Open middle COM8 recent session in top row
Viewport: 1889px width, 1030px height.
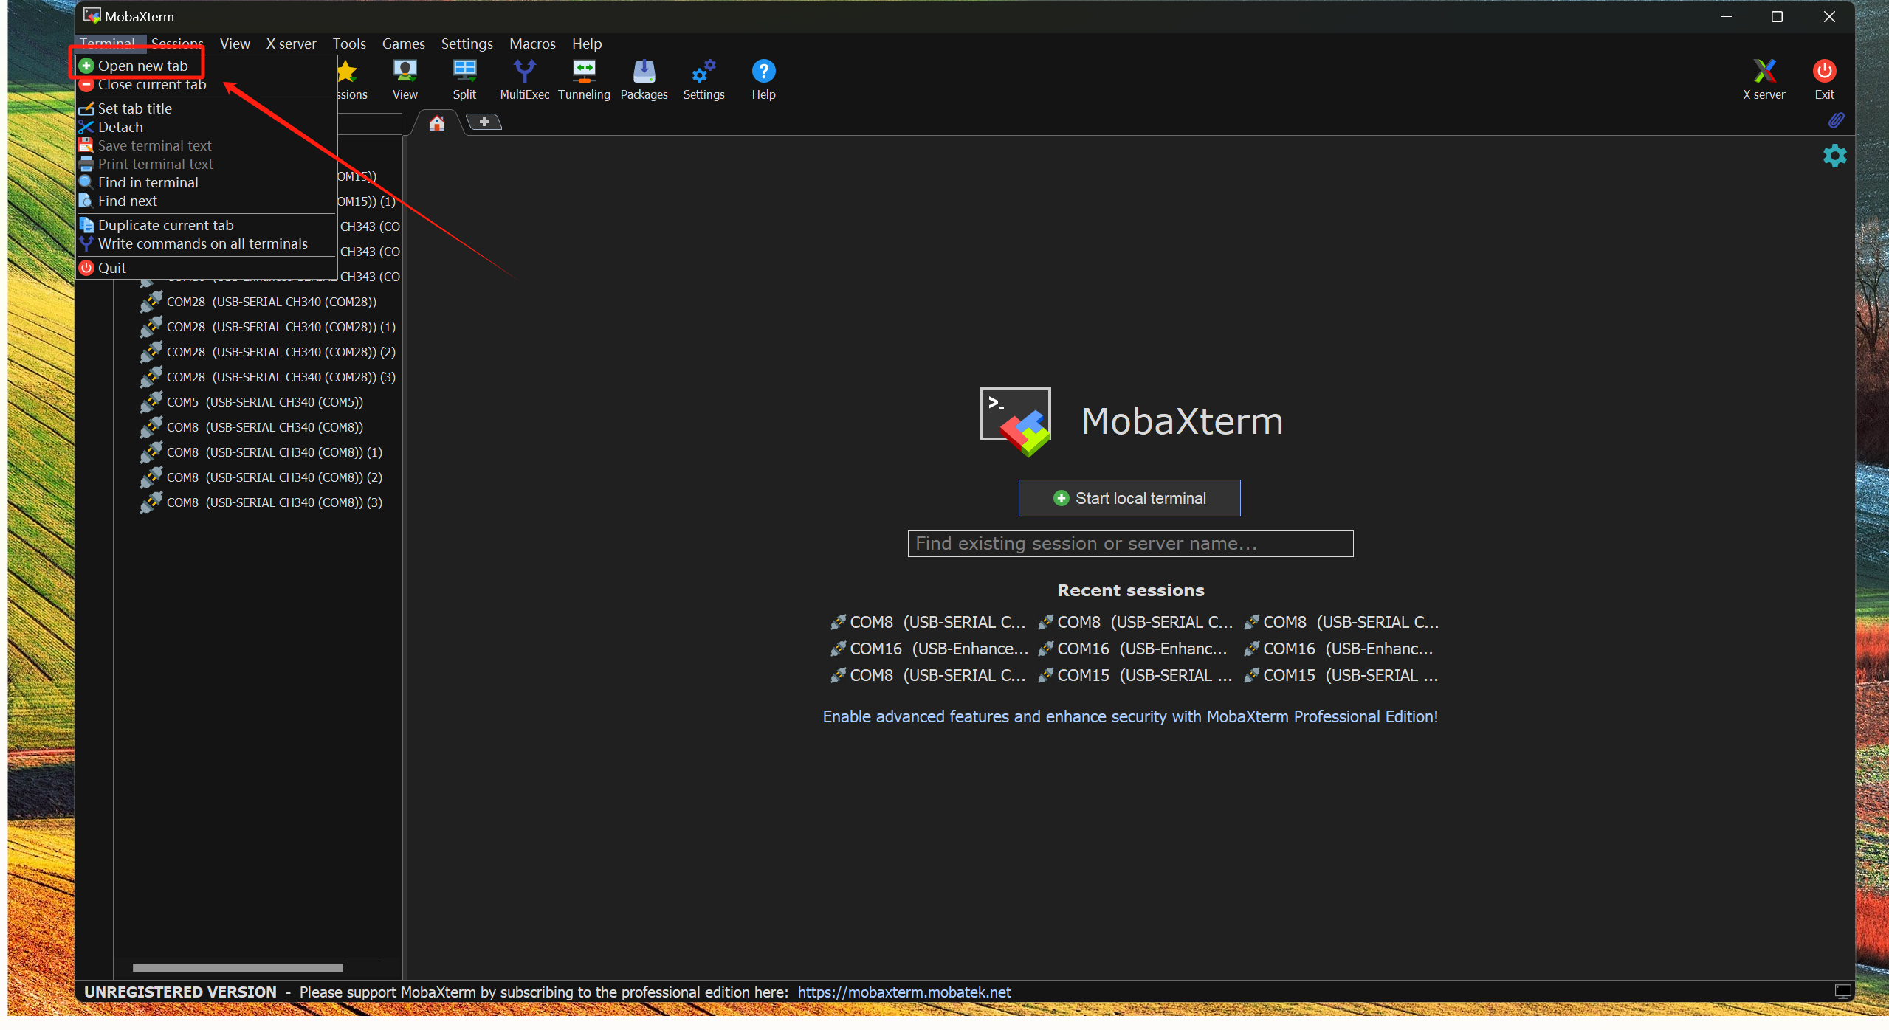pyautogui.click(x=1135, y=622)
